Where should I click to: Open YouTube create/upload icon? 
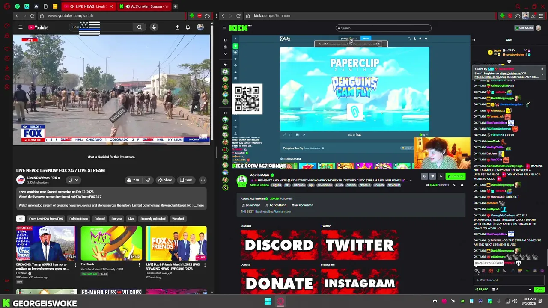(x=177, y=27)
